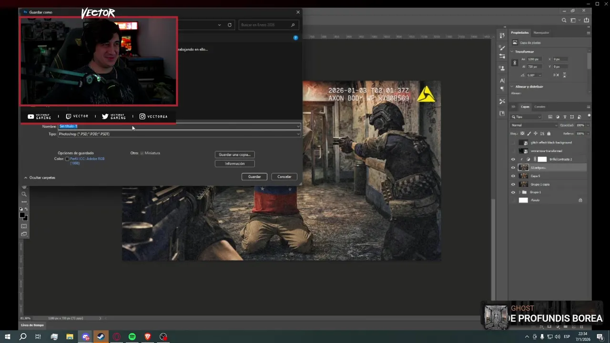
Task: Lock transparent pixels checkerboard icon
Action: click(x=522, y=133)
